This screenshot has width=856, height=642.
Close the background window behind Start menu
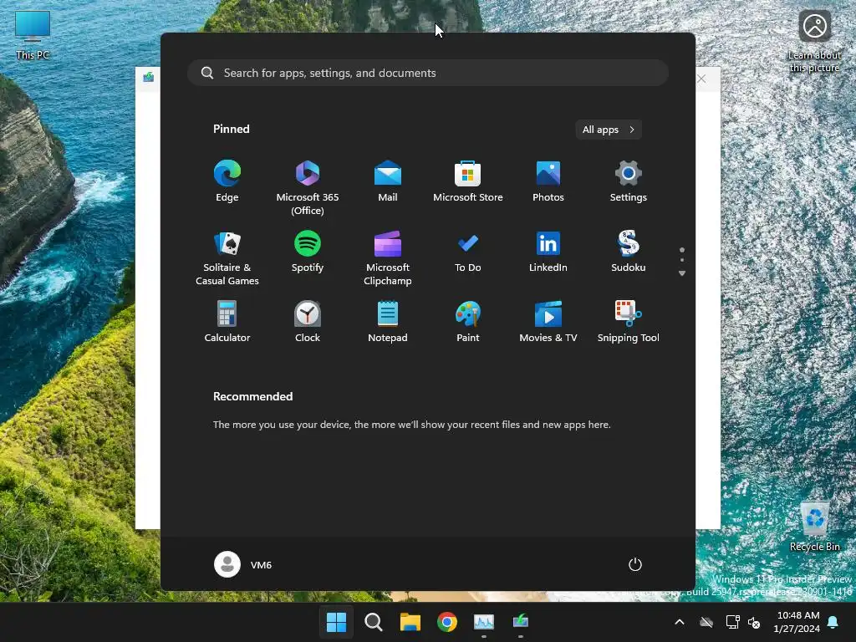[701, 79]
